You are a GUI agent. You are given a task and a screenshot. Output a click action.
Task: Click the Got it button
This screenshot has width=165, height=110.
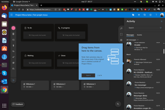[88, 75]
